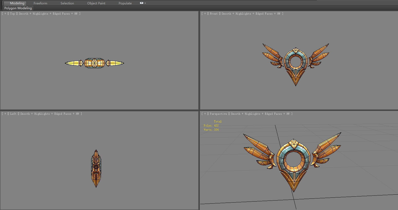
Task: Select the winged emblem model in Perspective viewport
Action: 293,169
